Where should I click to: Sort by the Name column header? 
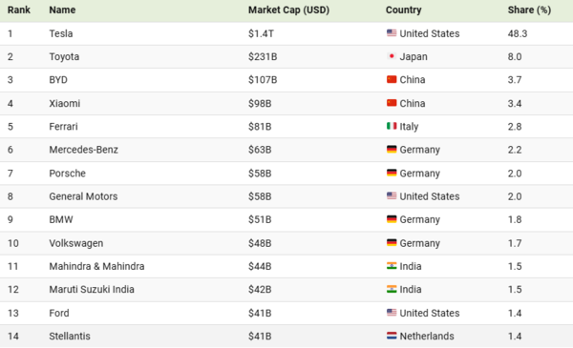tap(62, 10)
